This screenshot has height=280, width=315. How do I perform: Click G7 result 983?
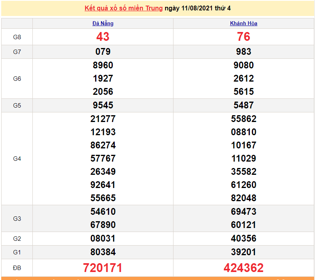243,52
